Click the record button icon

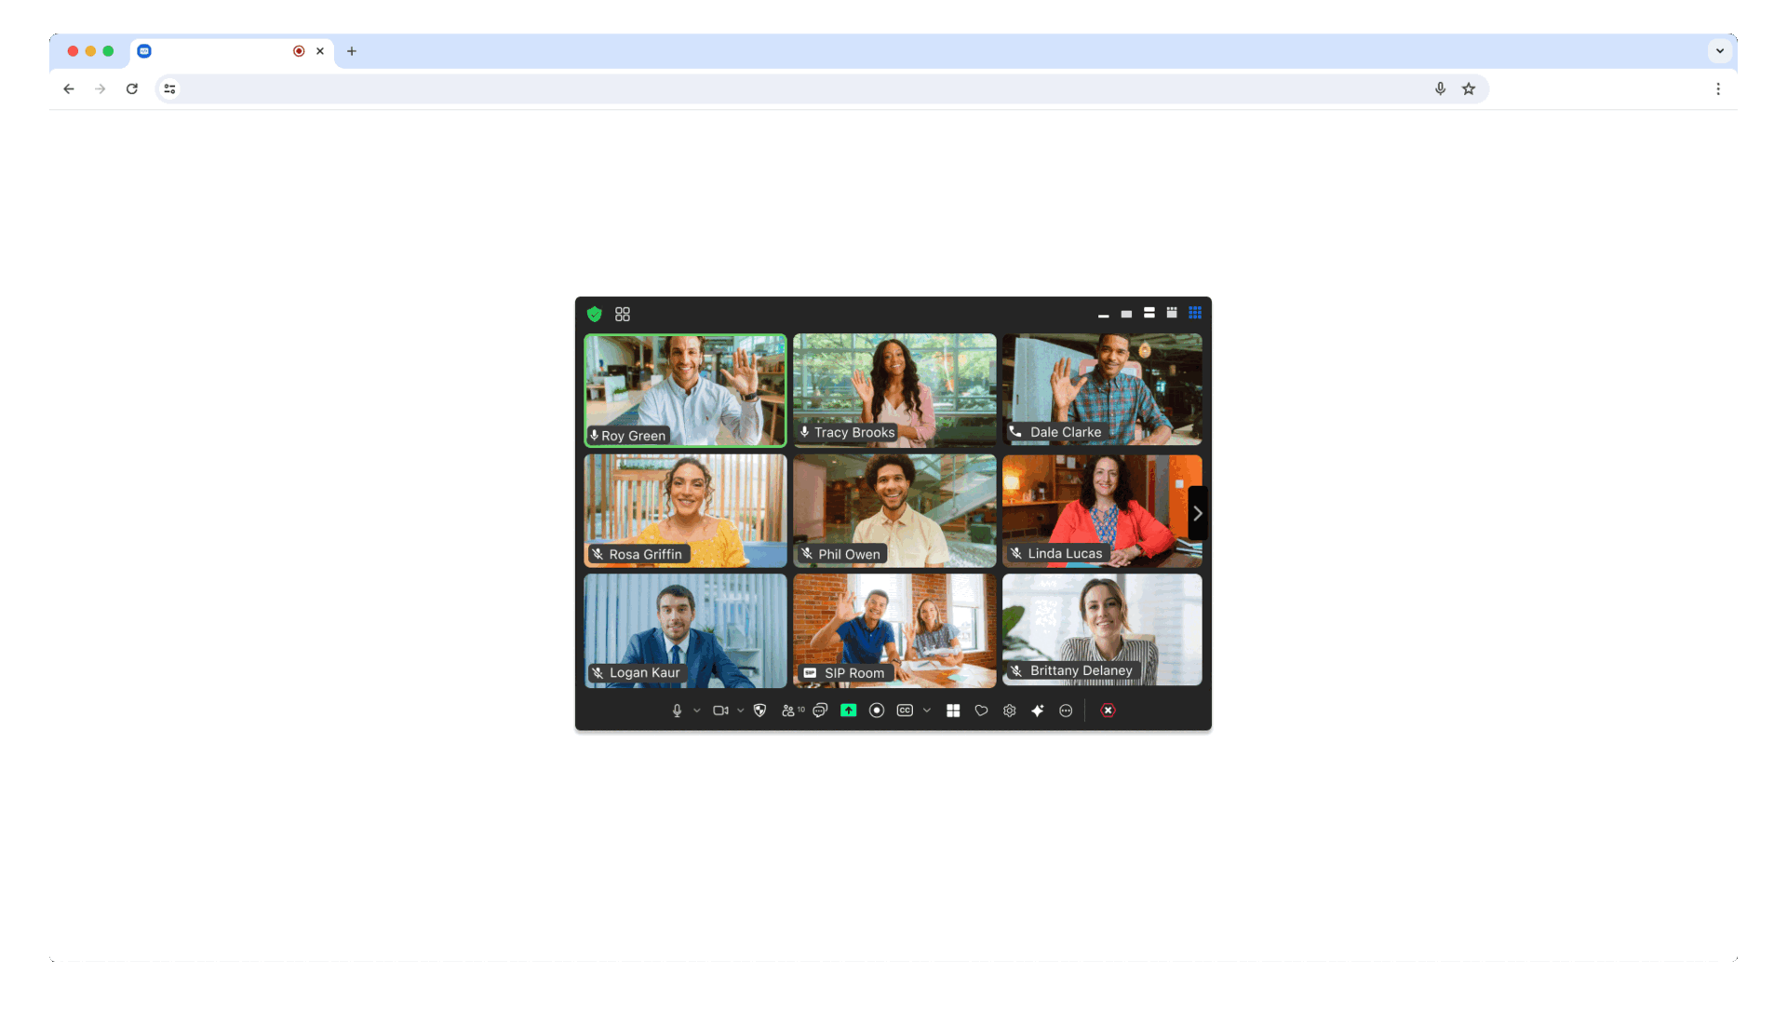(878, 710)
